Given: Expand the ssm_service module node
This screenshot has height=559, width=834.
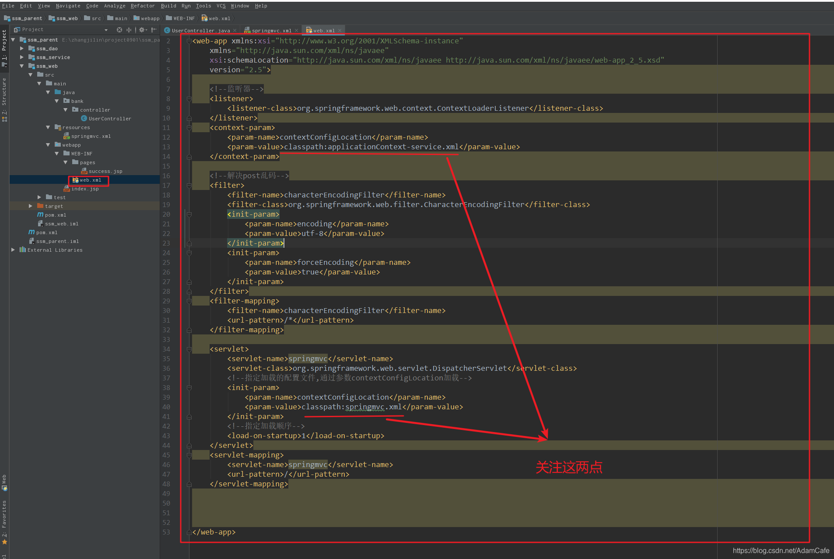Looking at the screenshot, I should tap(22, 57).
